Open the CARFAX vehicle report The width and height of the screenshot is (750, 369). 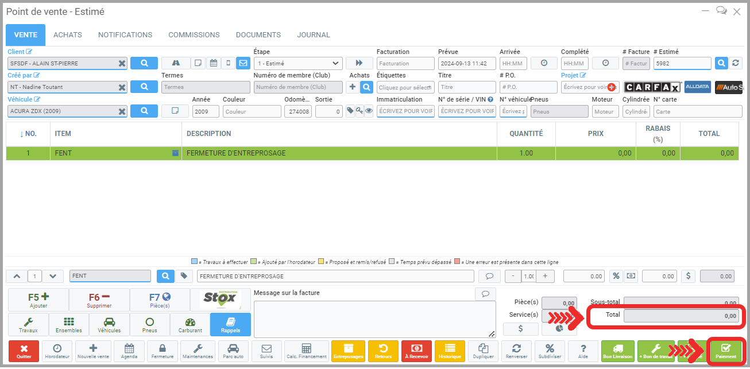point(652,87)
